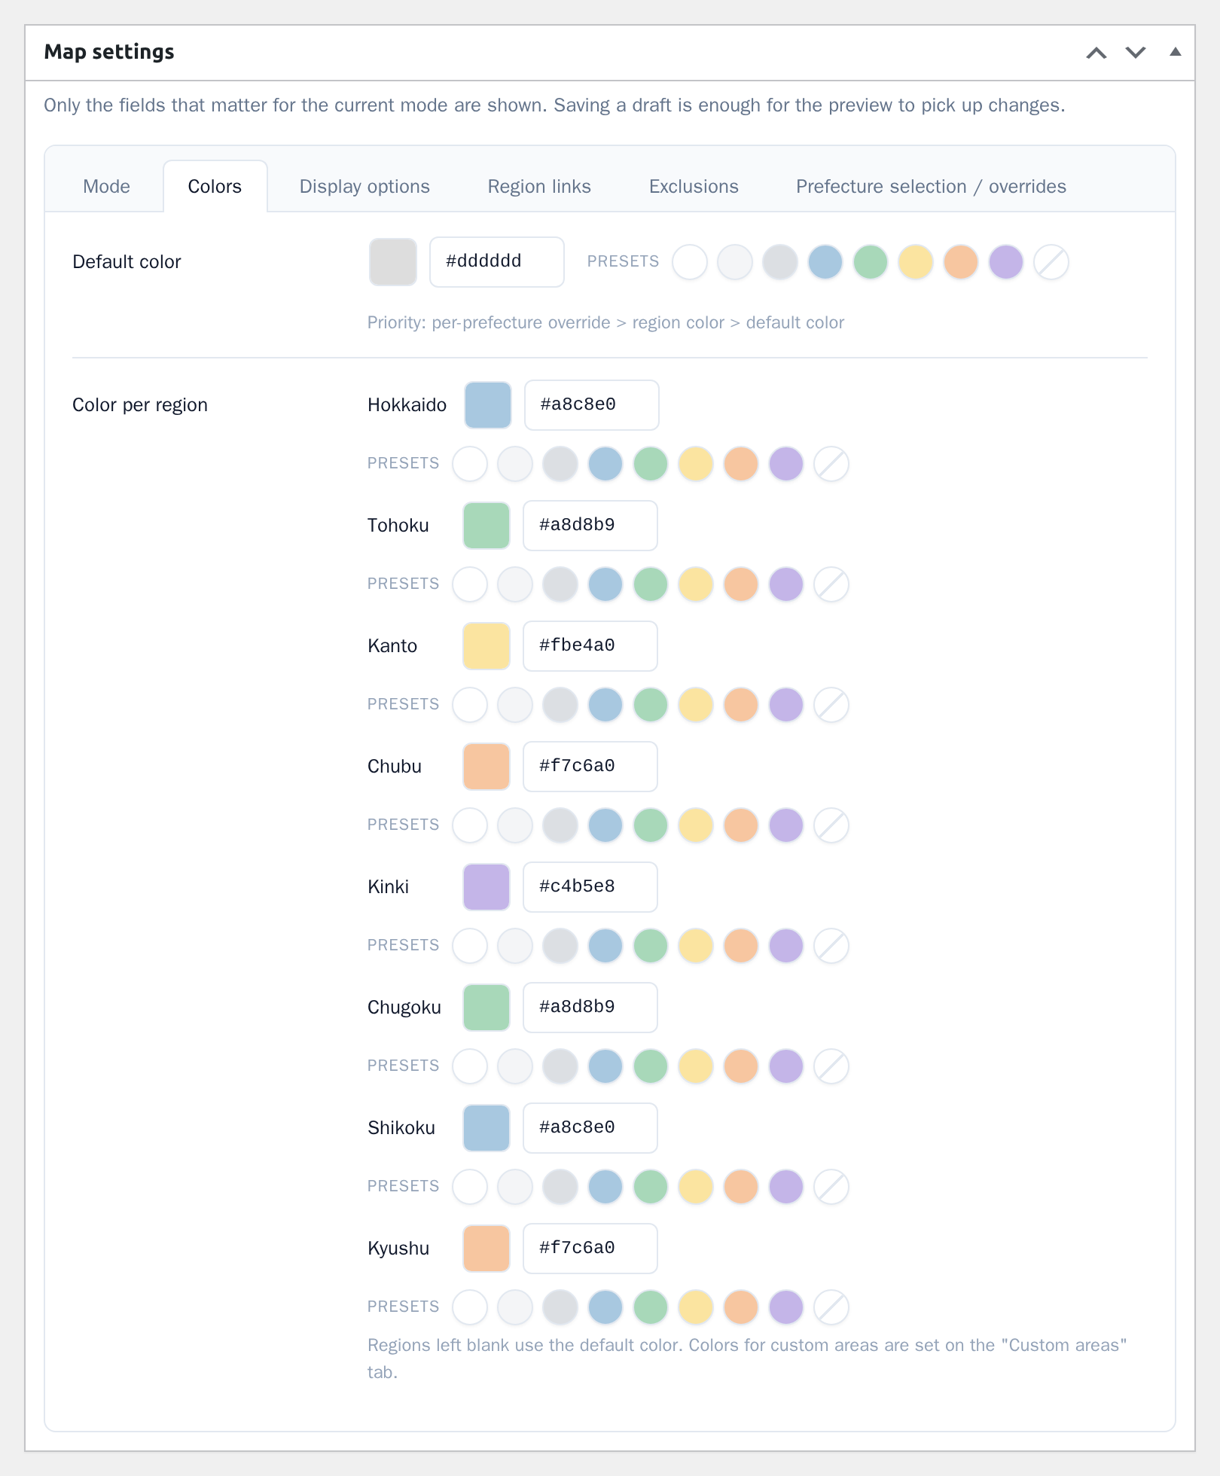Viewport: 1220px width, 1476px height.
Task: Open the Kyushu color swatch
Action: pyautogui.click(x=486, y=1249)
